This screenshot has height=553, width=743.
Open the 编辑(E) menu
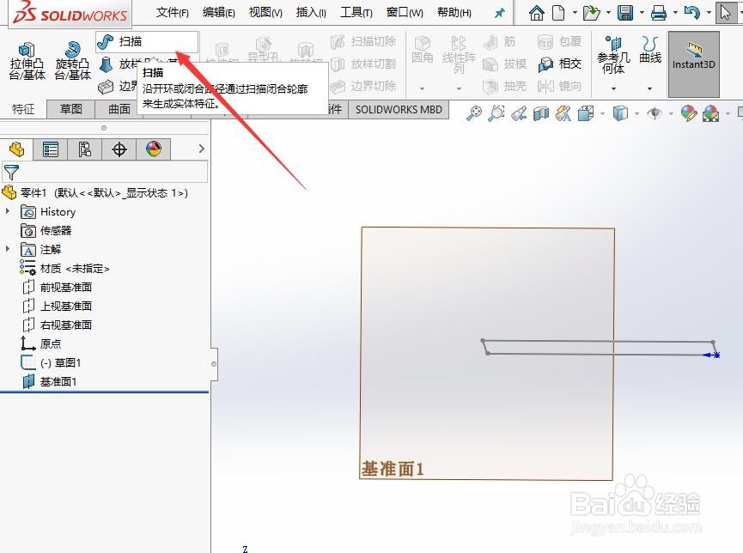(219, 13)
